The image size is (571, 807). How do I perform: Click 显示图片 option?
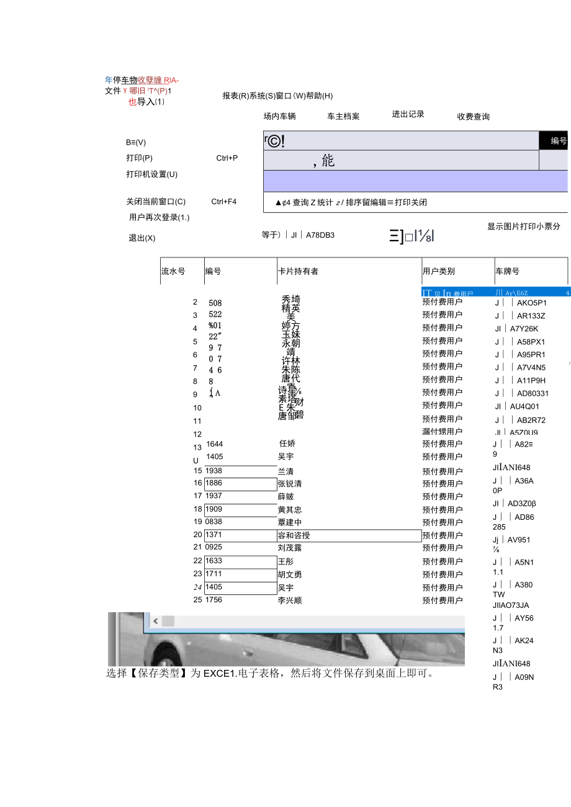pos(503,226)
